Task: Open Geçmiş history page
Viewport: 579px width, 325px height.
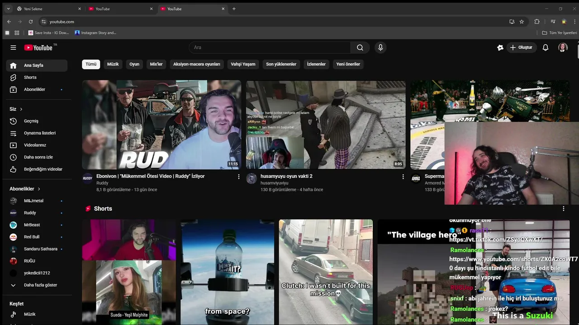Action: 37,121
